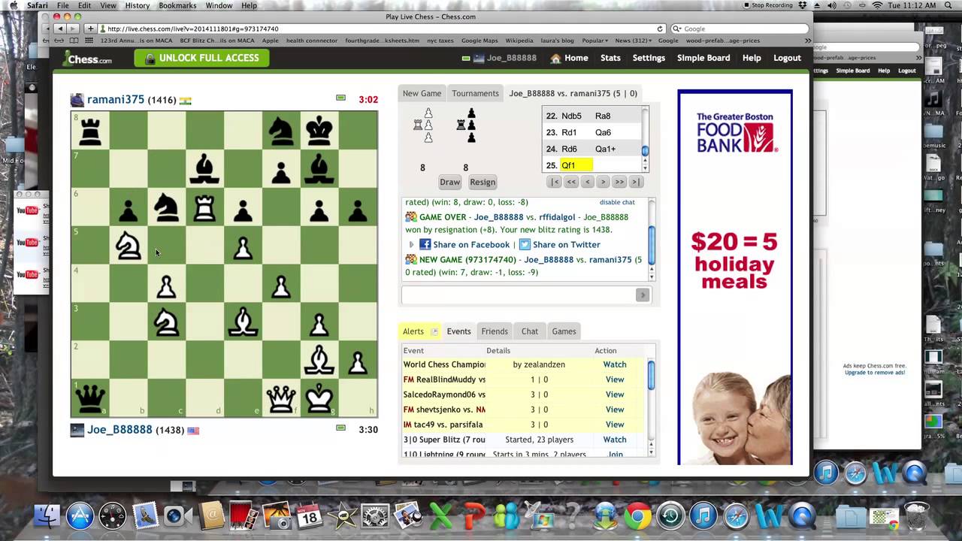Screen dimensions: 962x541
Task: Select the white pawn on f4
Action: tap(281, 286)
